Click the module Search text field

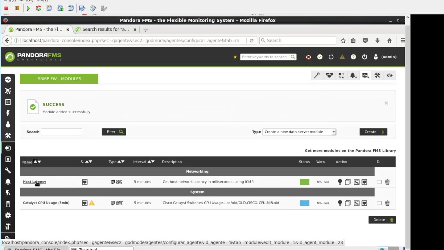61,132
